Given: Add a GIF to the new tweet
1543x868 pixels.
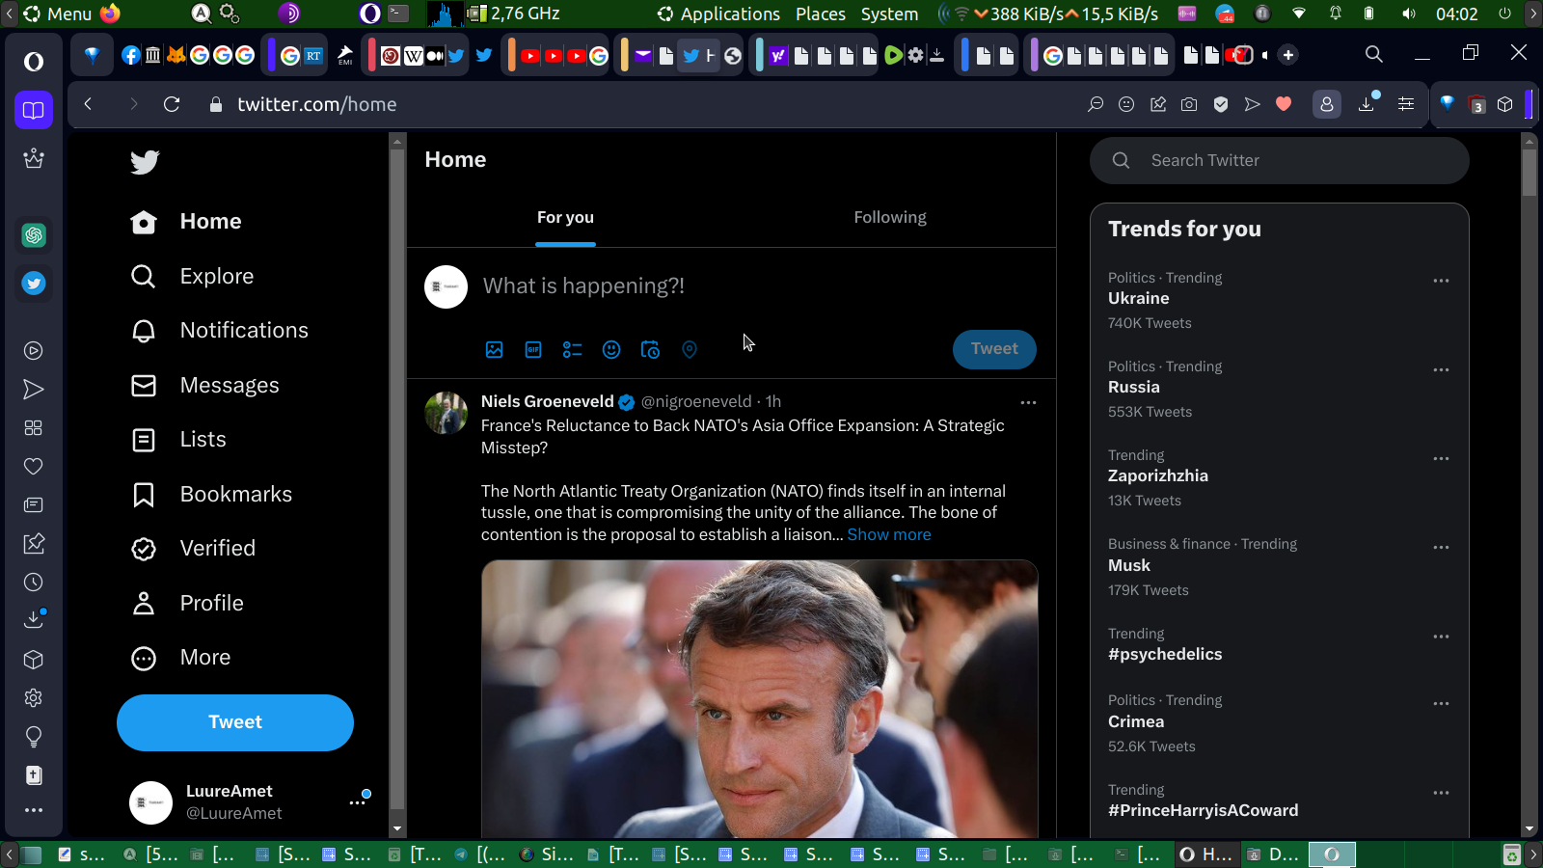Looking at the screenshot, I should pos(533,350).
